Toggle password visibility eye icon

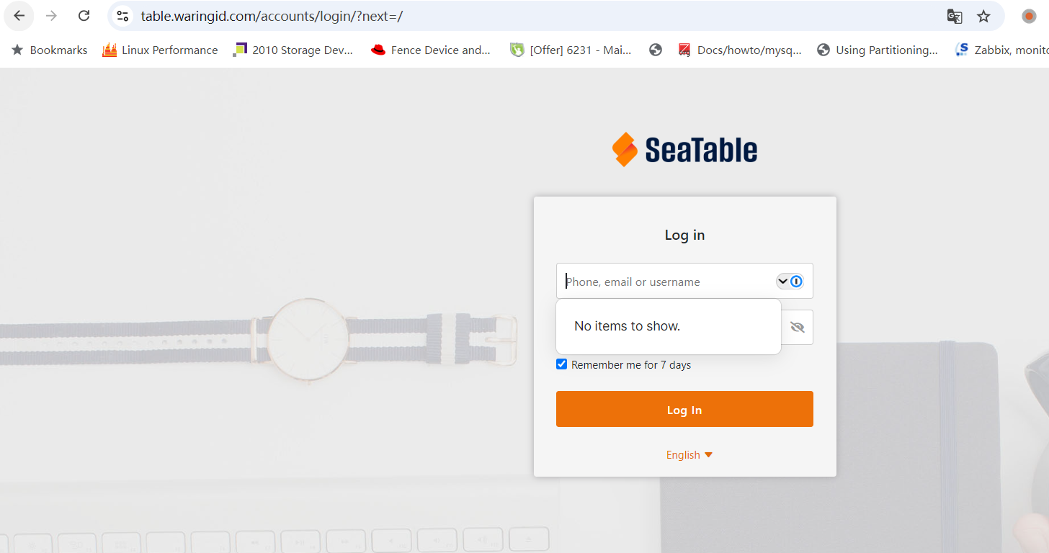tap(797, 327)
